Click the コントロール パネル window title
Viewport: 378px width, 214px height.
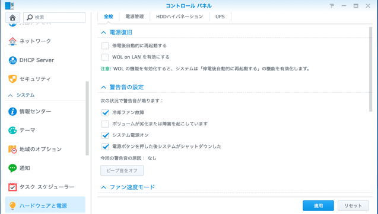(x=189, y=5)
